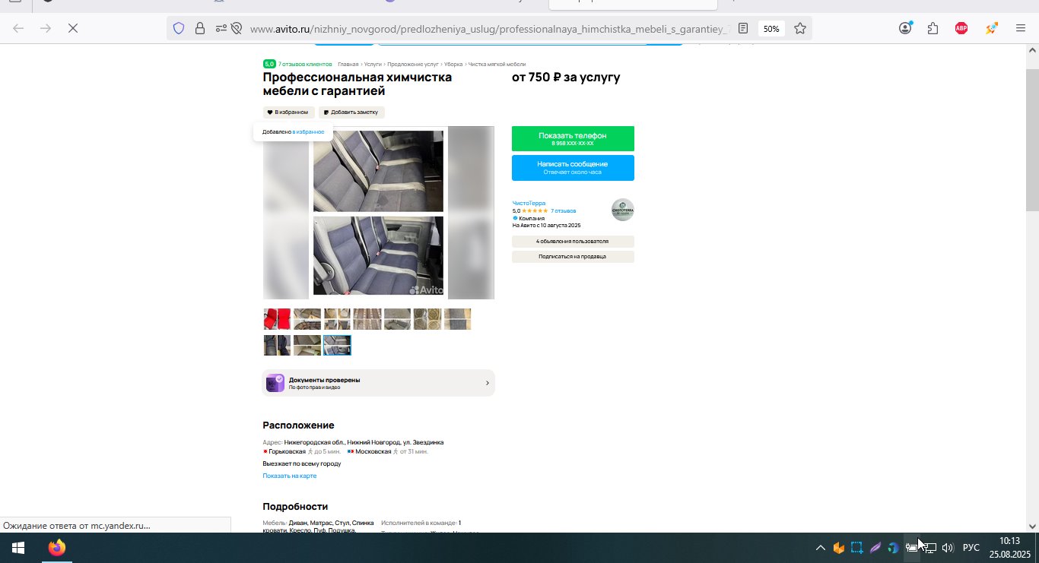Go back to the previous page
This screenshot has width=1039, height=563.
tap(18, 28)
